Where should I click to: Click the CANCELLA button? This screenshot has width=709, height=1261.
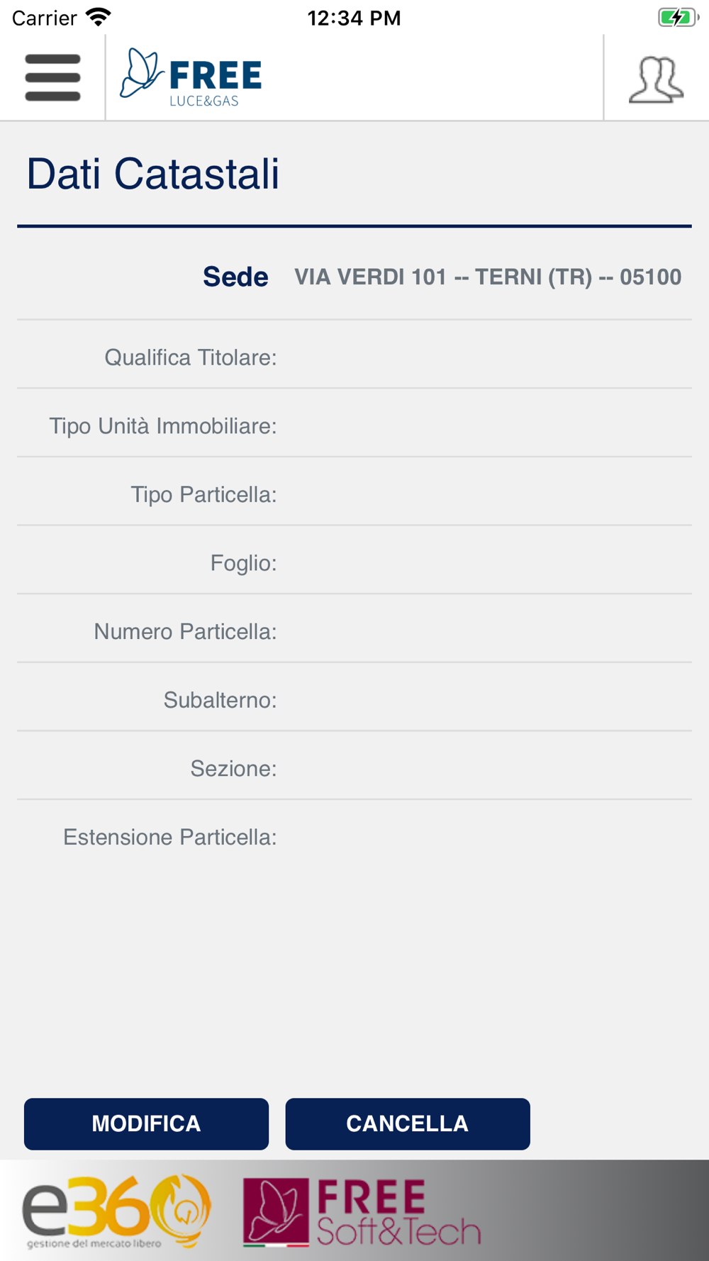pos(408,1124)
